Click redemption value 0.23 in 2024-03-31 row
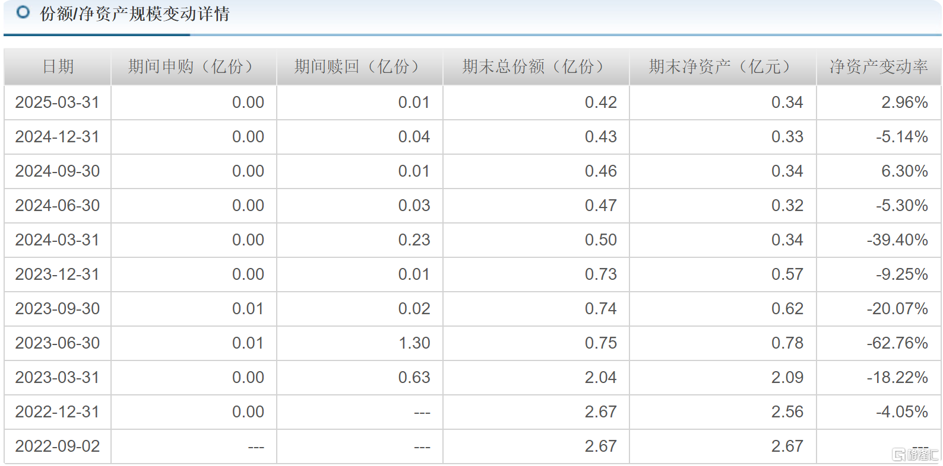This screenshot has height=466, width=943. point(414,240)
